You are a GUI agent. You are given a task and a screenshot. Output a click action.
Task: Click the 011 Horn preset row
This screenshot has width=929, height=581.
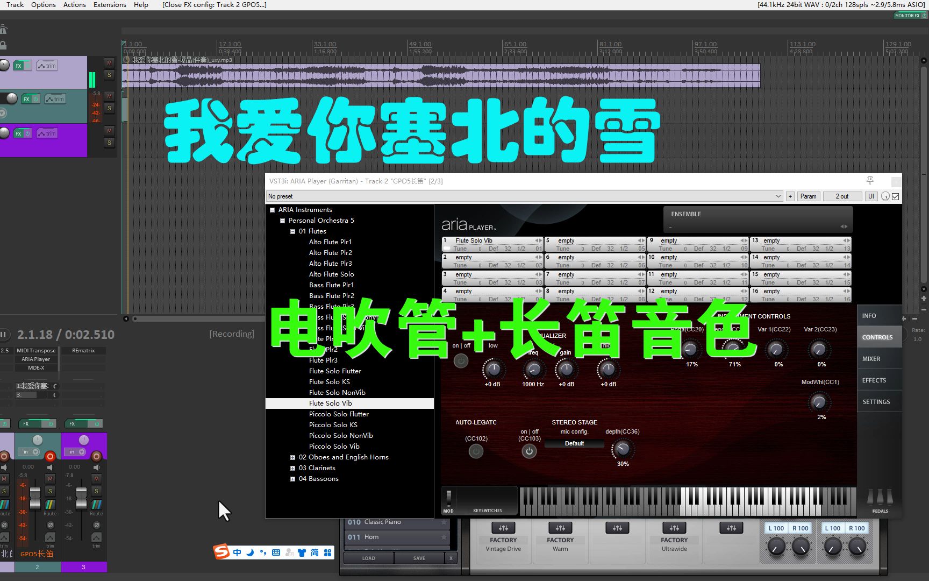click(x=397, y=537)
